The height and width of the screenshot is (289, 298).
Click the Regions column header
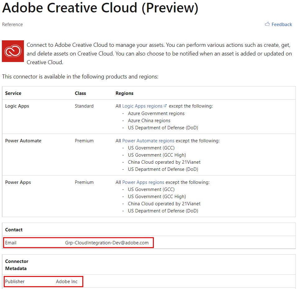pos(124,93)
